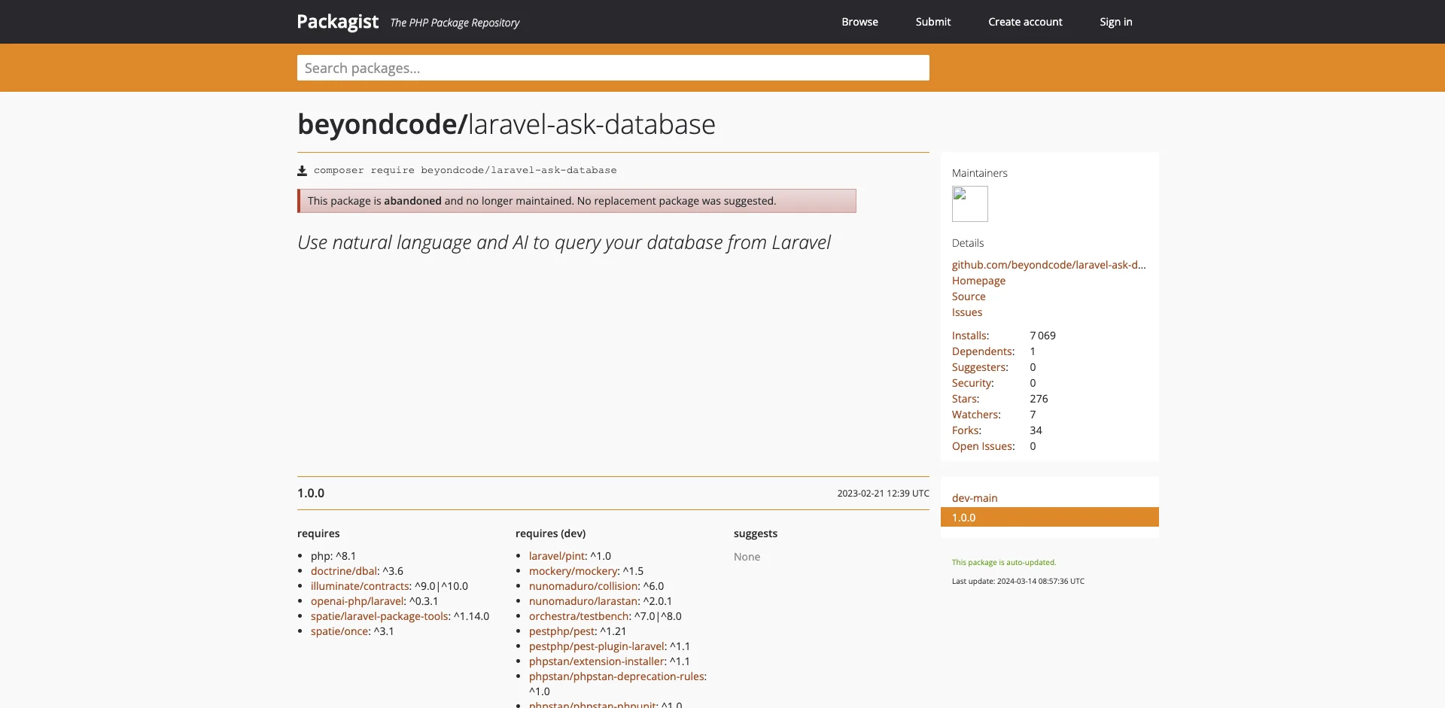The height and width of the screenshot is (708, 1445).
Task: Open the github.com/beyondcode repository link
Action: pos(1048,265)
